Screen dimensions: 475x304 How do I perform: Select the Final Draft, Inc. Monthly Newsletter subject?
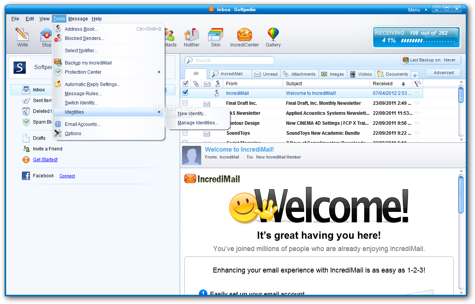323,103
